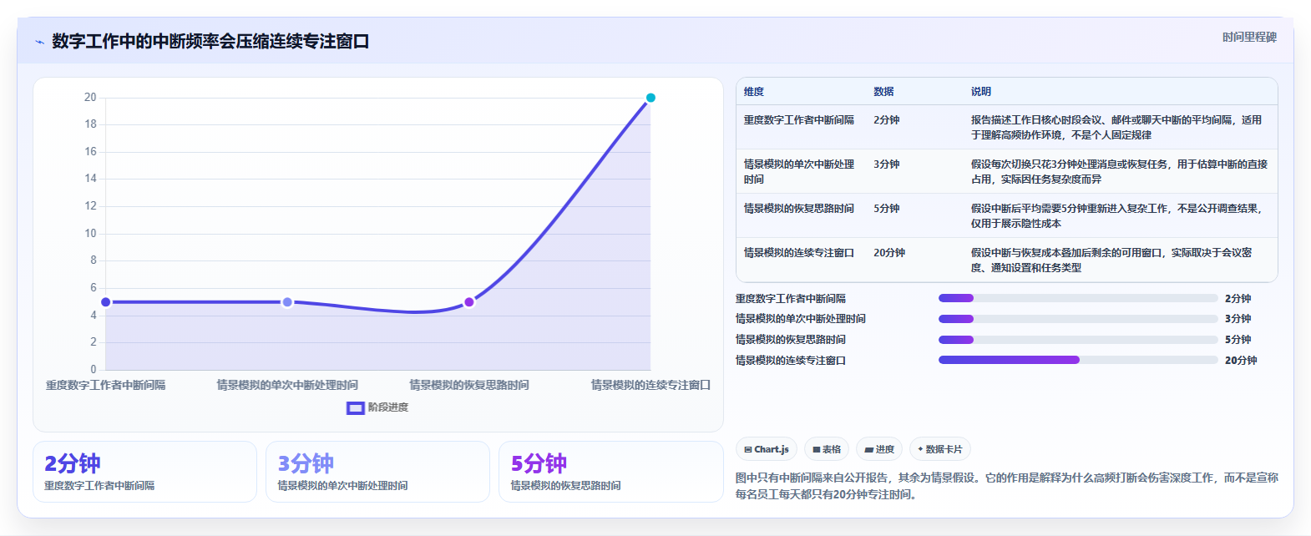Click the 3分钟 label beside the progress bar
1311x536 pixels.
coord(1238,319)
